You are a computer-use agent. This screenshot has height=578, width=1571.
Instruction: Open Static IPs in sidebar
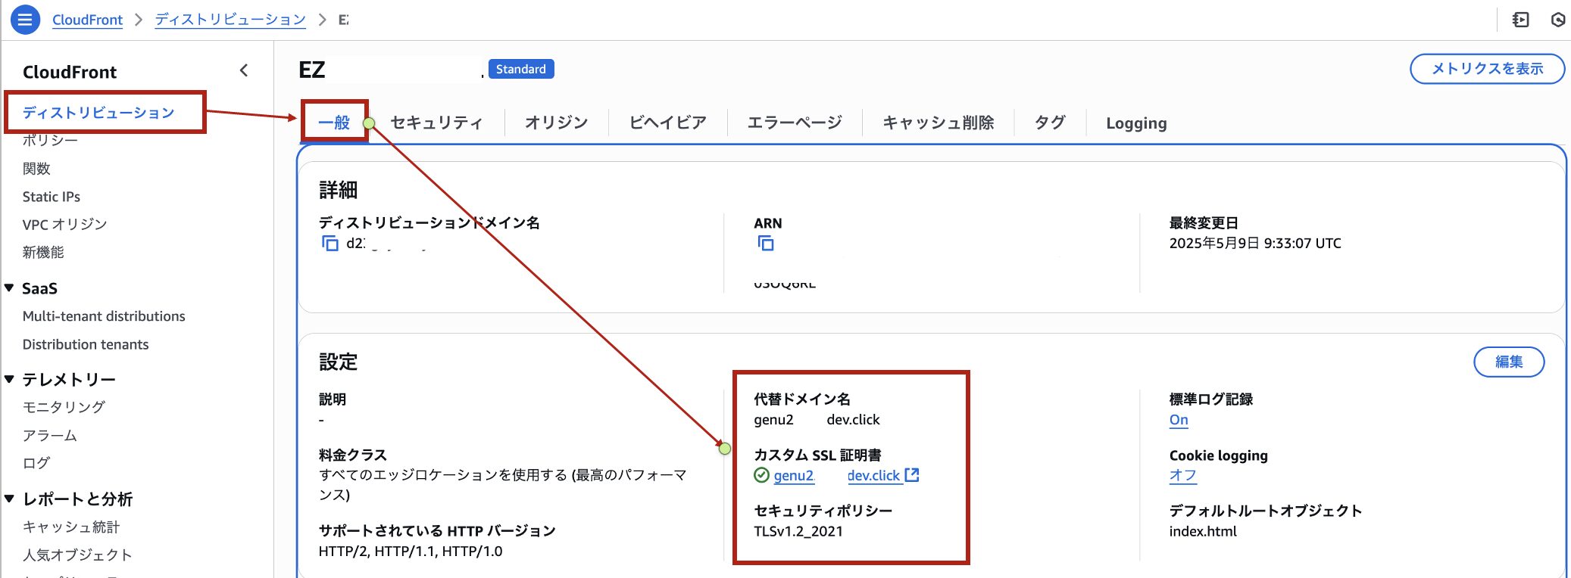pyautogui.click(x=52, y=197)
